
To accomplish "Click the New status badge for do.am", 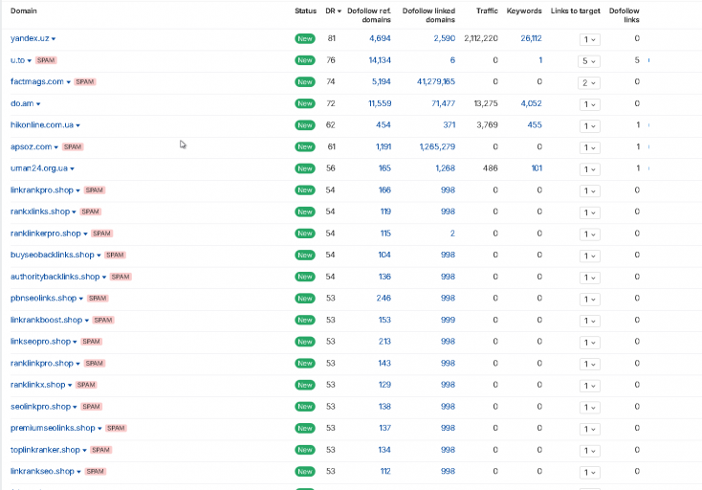I will point(305,103).
